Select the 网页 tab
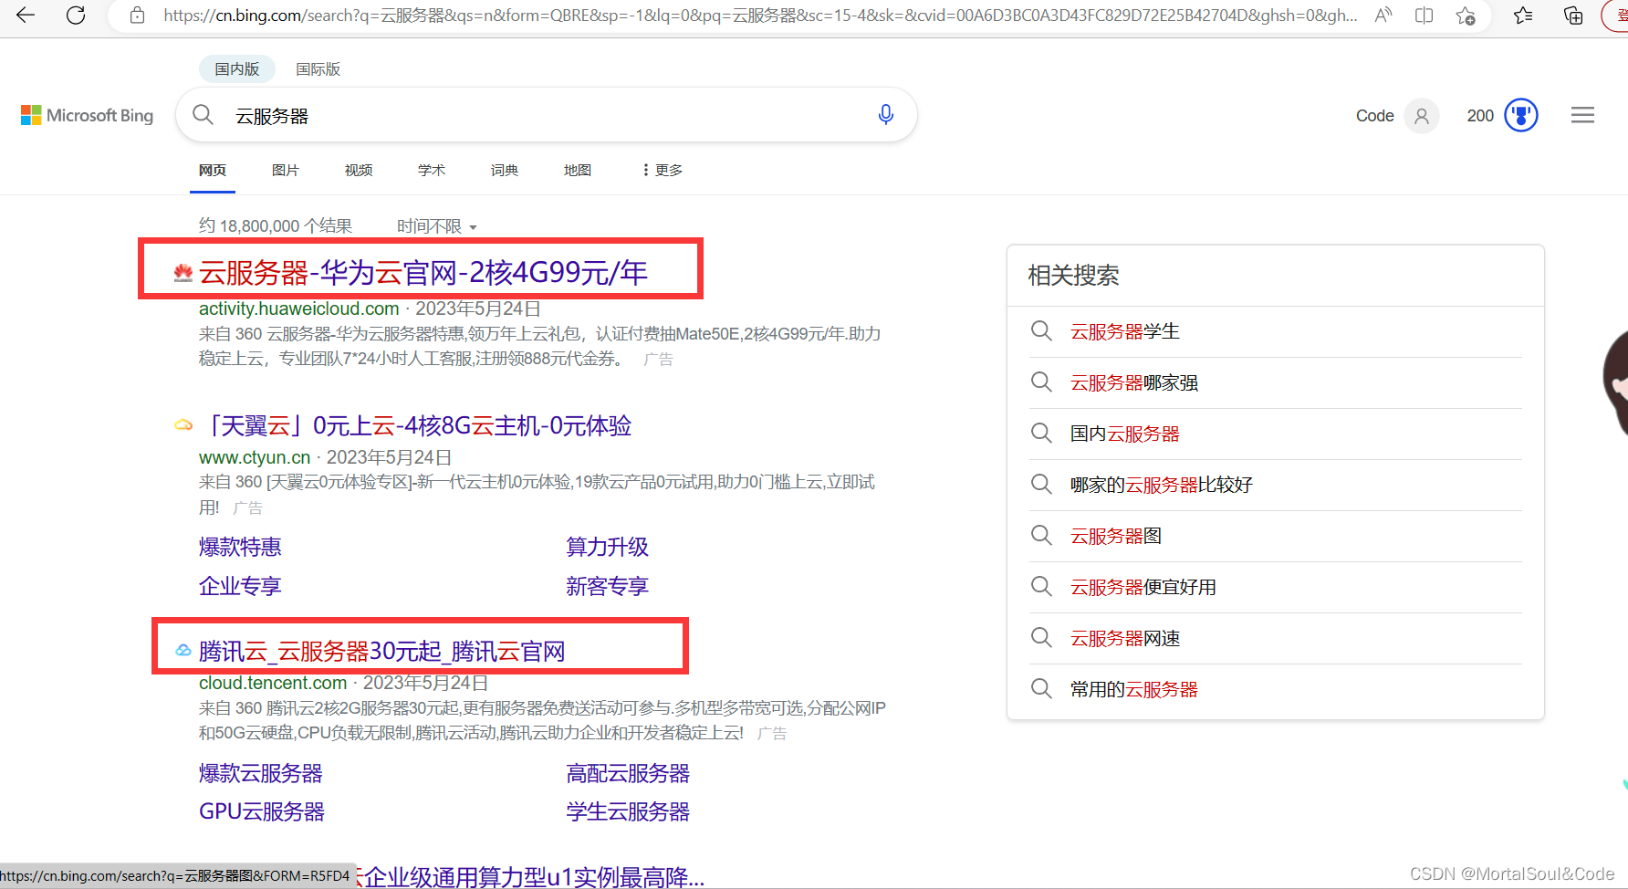This screenshot has height=889, width=1628. [213, 170]
